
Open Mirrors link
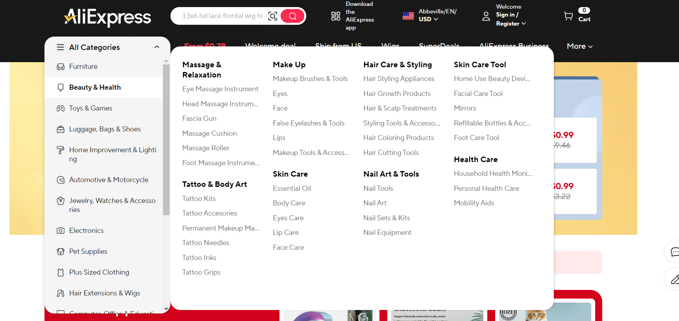pos(465,108)
